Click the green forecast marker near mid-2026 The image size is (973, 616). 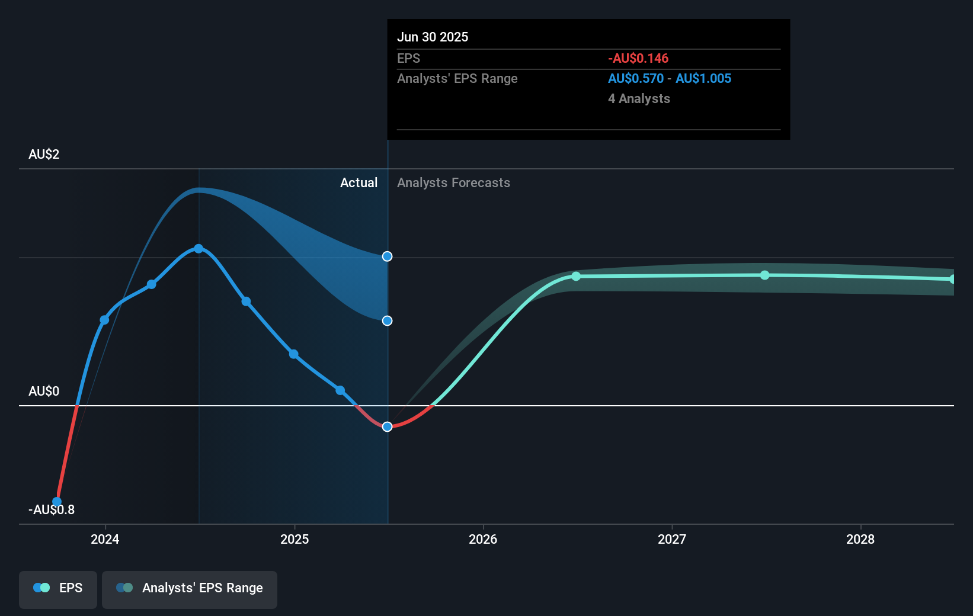pyautogui.click(x=576, y=276)
